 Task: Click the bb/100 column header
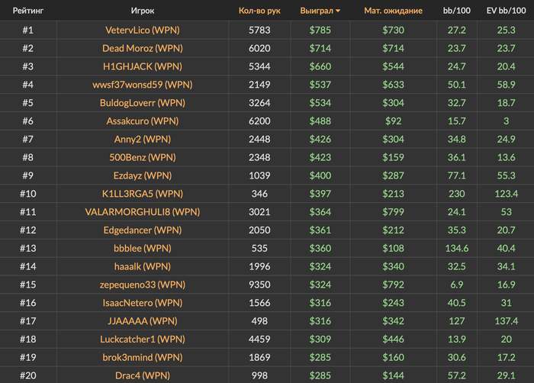[457, 11]
